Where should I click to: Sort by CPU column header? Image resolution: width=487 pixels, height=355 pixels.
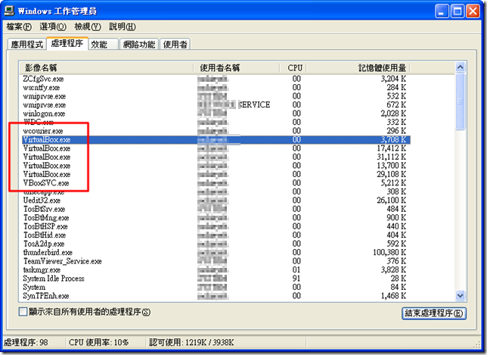(x=293, y=68)
